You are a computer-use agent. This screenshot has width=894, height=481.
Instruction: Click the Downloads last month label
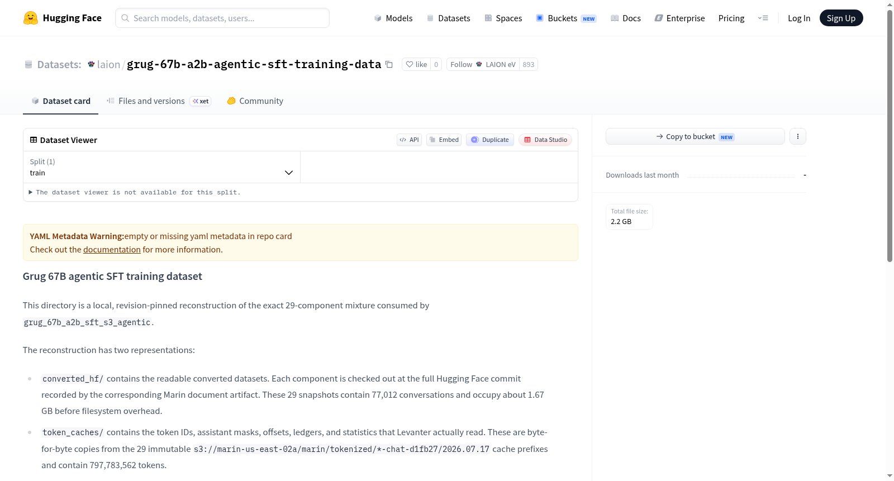point(642,175)
